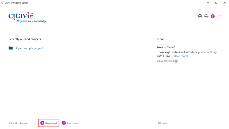Click the 'Recently opened projects' heading
Image resolution: width=229 pixels, height=129 pixels.
(x=25, y=39)
